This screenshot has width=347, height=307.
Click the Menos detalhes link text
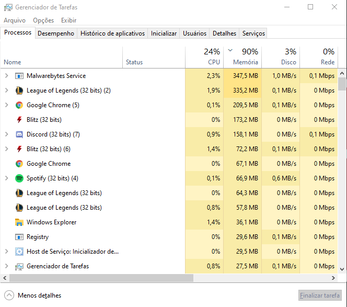point(39,295)
